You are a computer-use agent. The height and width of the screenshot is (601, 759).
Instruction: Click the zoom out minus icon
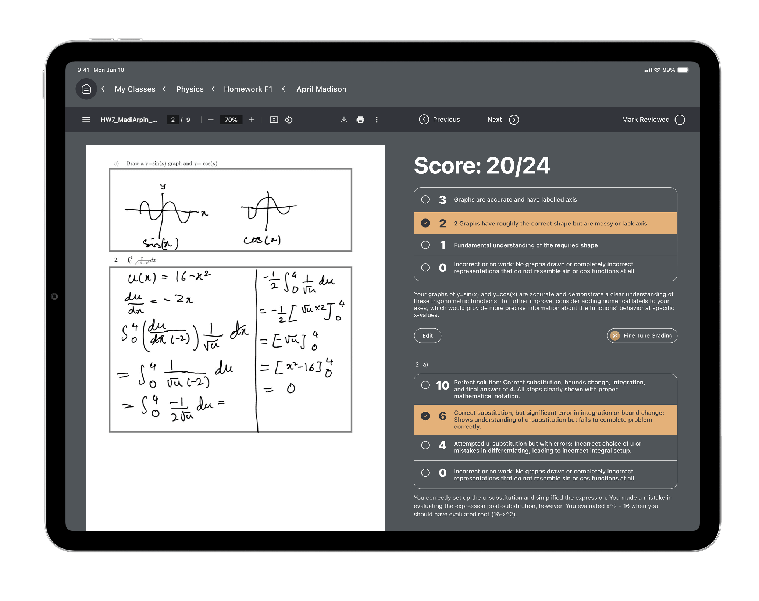pos(211,120)
